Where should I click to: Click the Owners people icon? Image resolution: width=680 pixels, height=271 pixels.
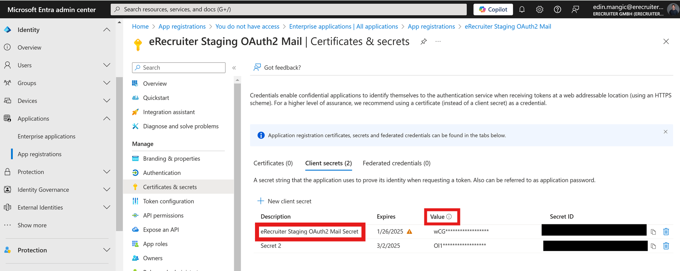(135, 258)
